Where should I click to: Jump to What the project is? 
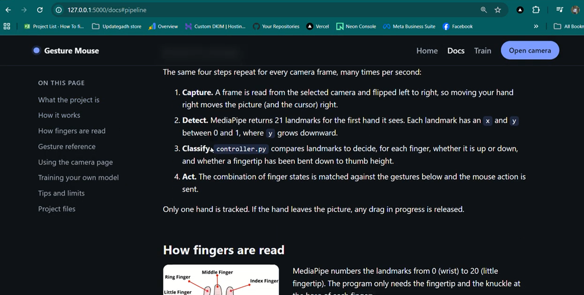68,100
